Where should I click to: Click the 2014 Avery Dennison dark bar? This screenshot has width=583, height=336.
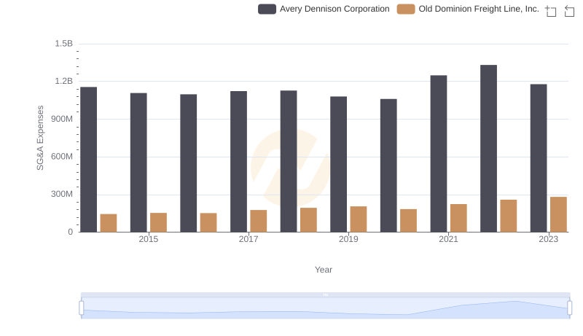(x=88, y=160)
